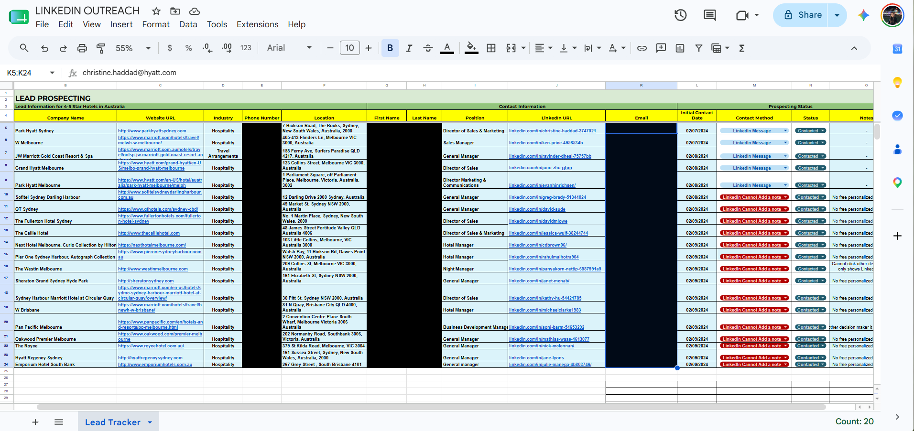
Task: Open the File menu
Action: click(x=42, y=24)
